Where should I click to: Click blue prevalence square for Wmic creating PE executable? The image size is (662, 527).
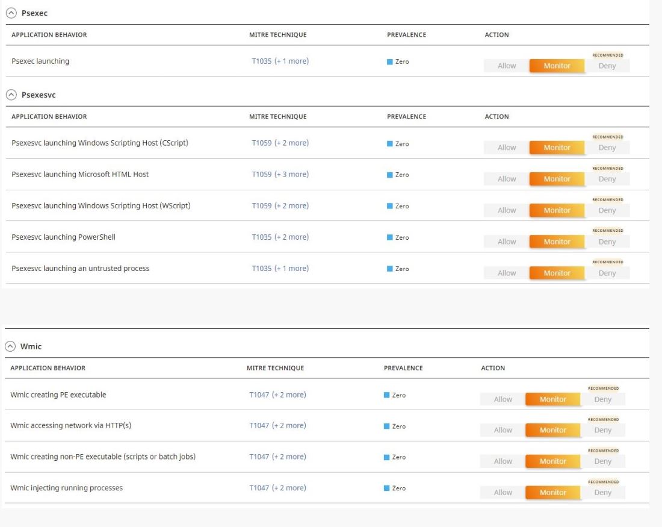point(387,395)
